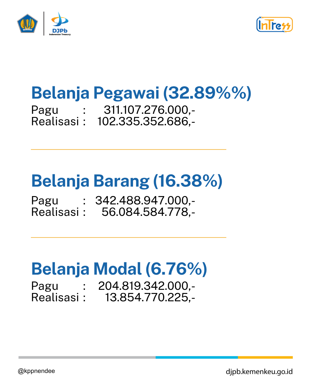Click the Realisasi amount 13.854.770.225
The image size is (309, 387).
click(x=150, y=298)
